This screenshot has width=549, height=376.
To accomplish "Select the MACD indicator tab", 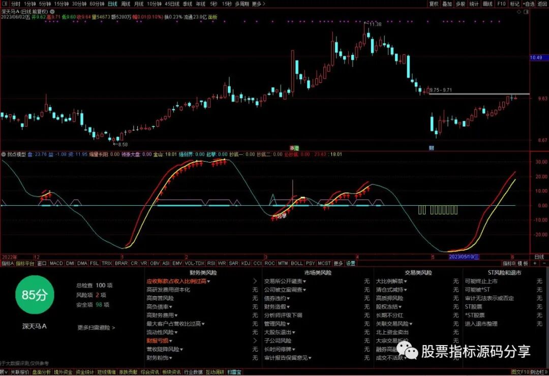I will [56, 263].
